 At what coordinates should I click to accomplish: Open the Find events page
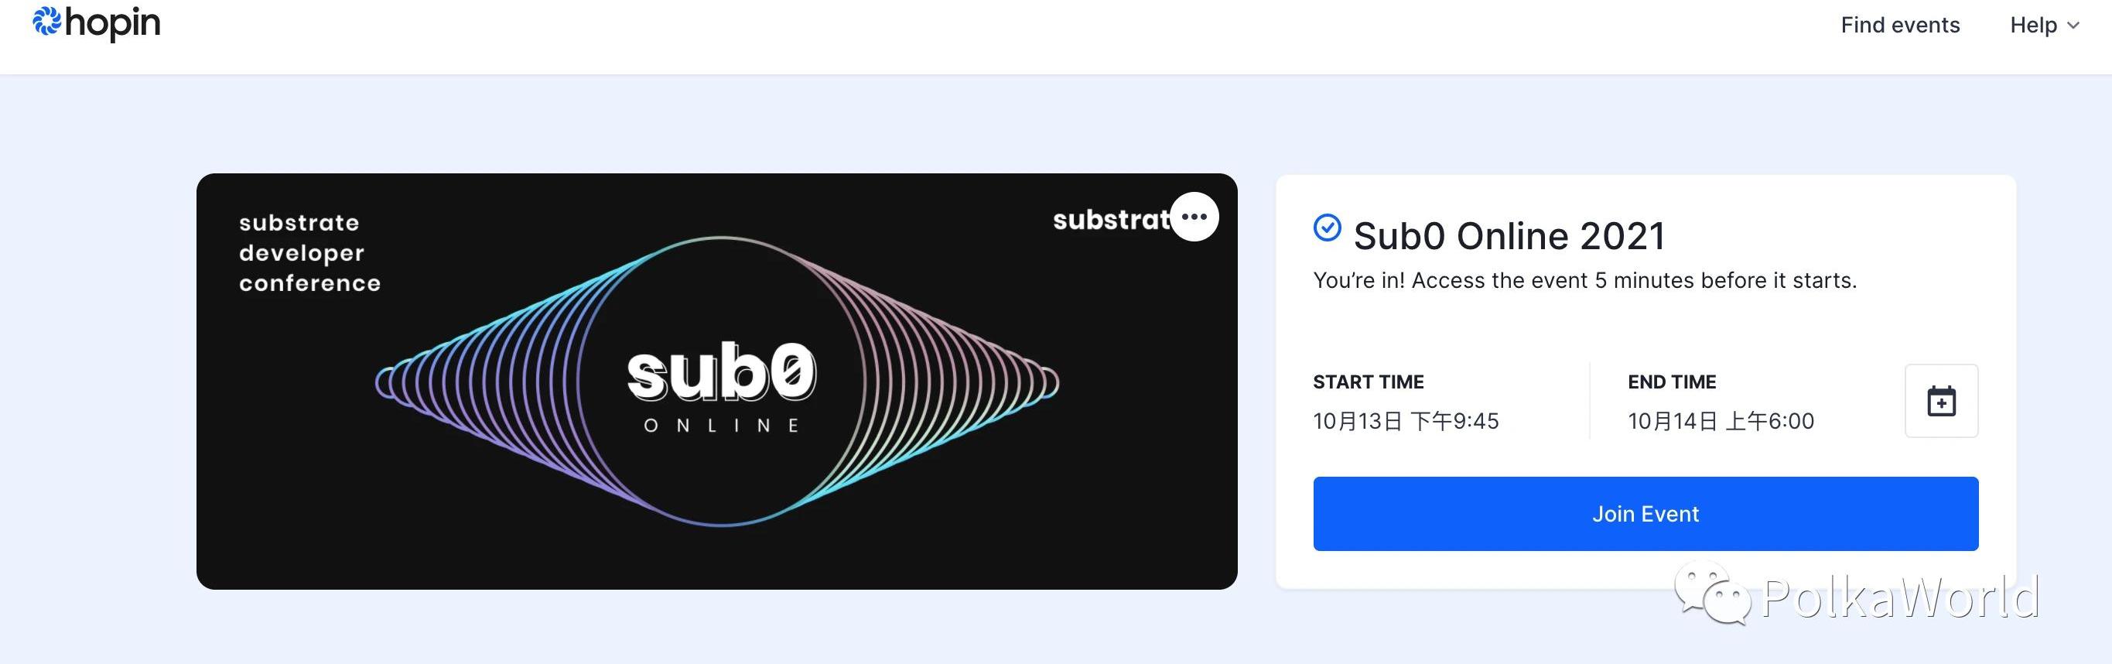(1900, 26)
